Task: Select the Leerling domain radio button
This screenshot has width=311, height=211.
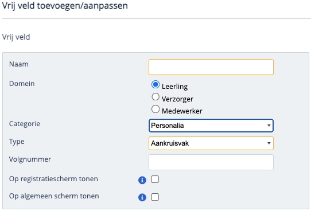Action: (155, 84)
